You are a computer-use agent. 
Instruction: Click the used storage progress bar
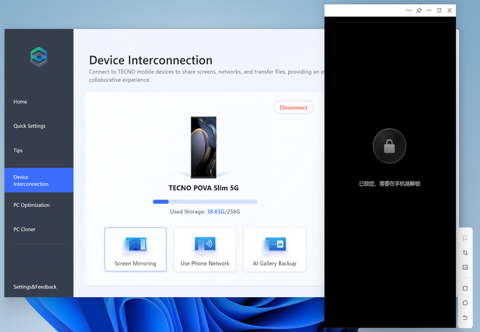click(205, 202)
